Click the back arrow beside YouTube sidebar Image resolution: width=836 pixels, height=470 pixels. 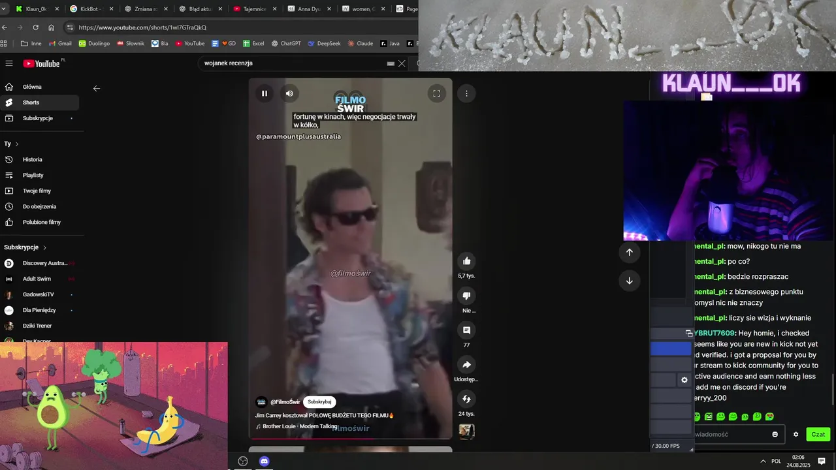click(97, 89)
